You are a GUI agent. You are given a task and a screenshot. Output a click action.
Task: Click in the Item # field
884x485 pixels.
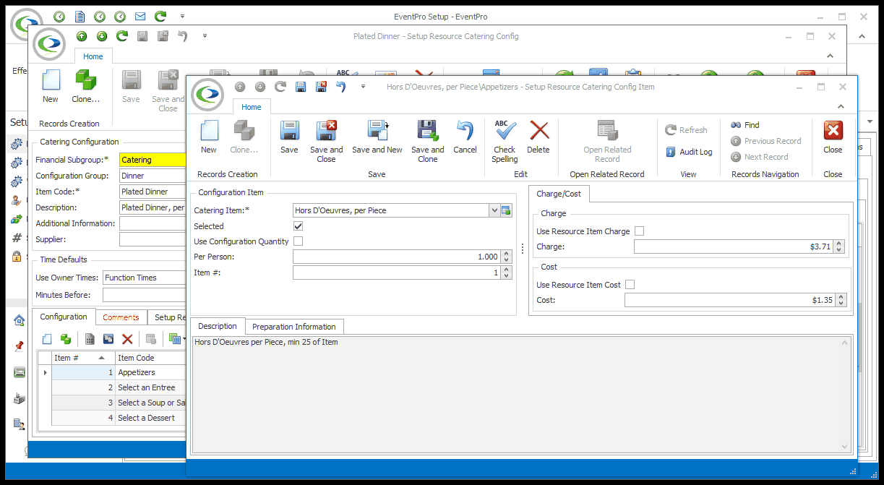click(x=397, y=272)
